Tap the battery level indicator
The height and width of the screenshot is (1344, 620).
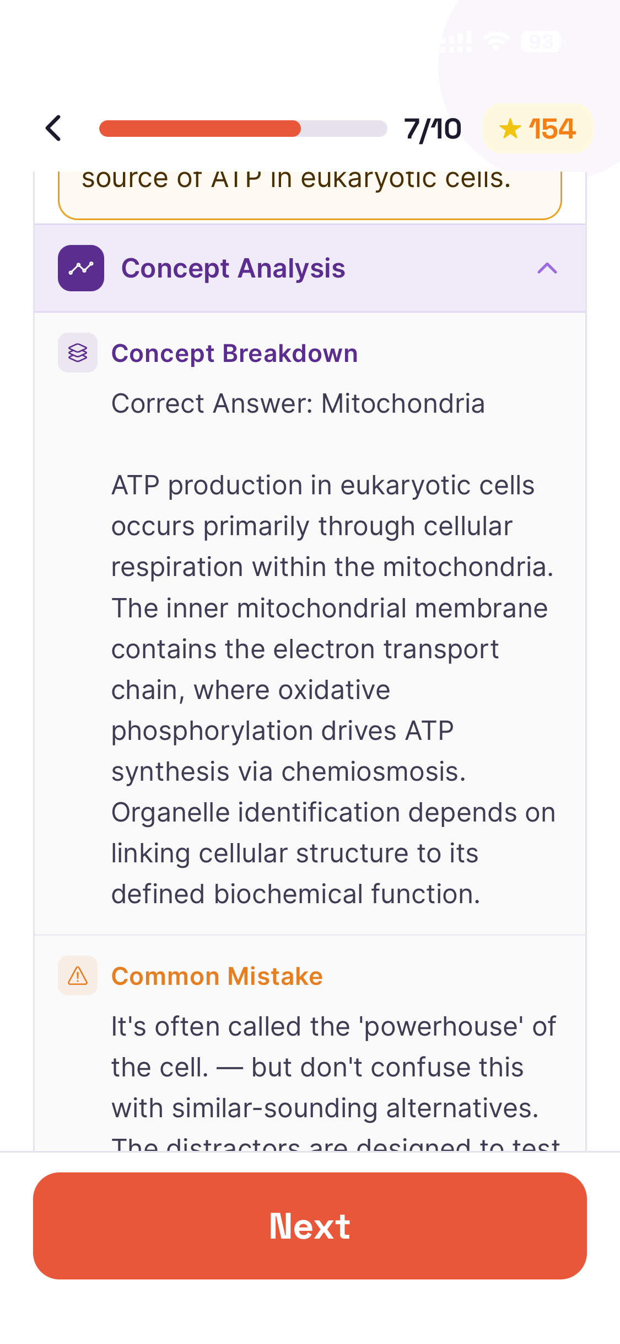tap(542, 42)
